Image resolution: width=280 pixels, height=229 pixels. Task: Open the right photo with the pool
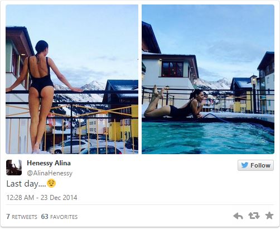(208, 79)
